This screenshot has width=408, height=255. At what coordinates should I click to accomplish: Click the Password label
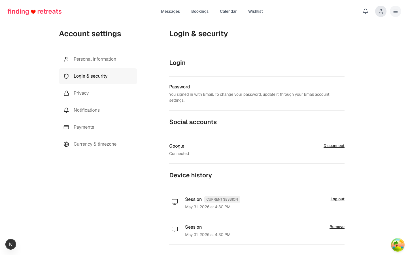180,87
